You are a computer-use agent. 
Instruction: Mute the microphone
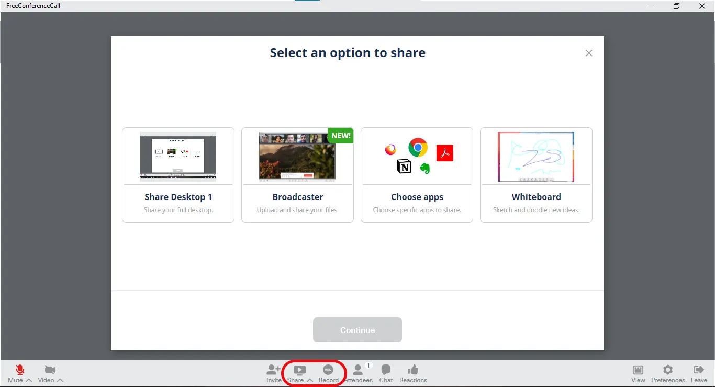point(19,369)
